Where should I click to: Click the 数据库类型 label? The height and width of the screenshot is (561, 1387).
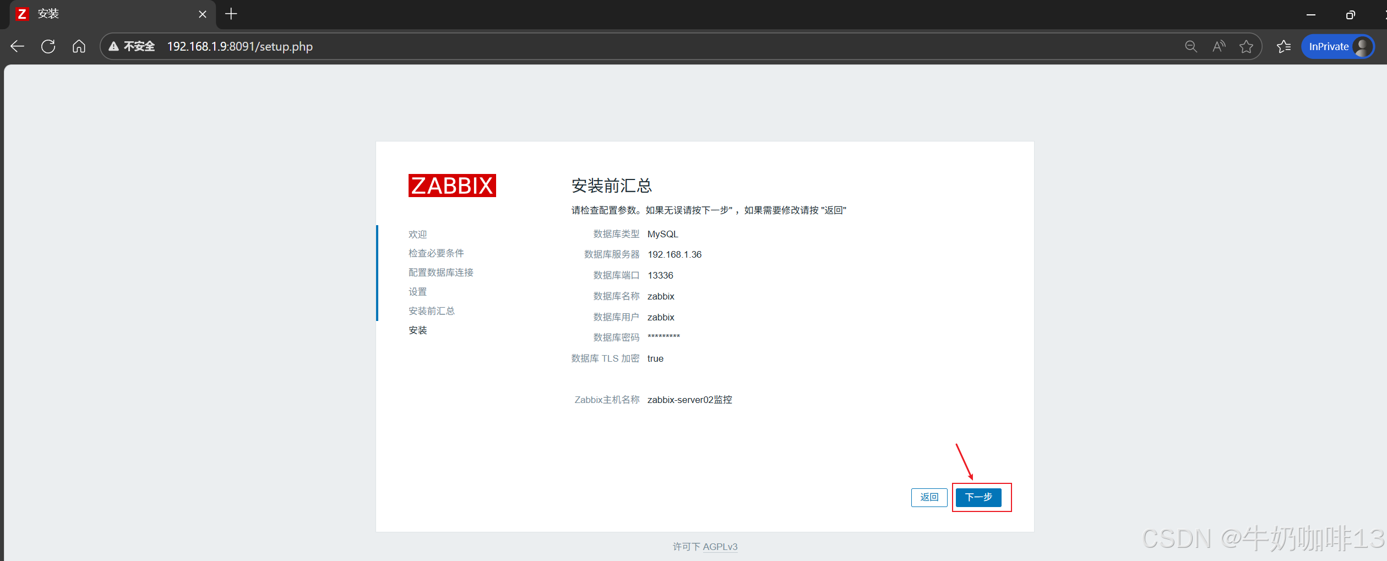[616, 234]
